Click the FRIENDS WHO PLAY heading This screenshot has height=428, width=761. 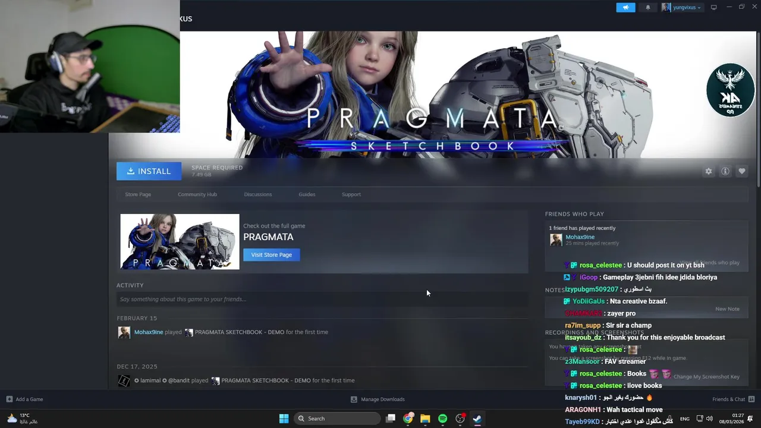574,214
